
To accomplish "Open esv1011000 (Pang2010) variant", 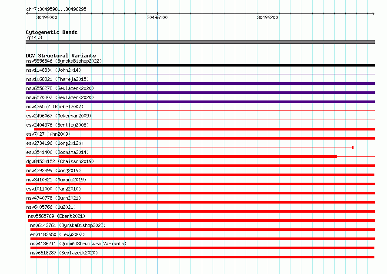I will 53,189.
